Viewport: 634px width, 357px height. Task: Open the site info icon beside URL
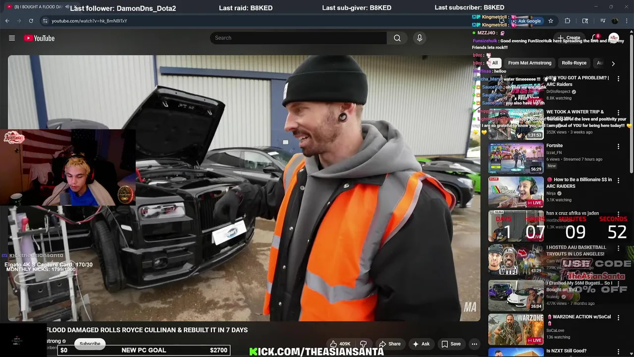click(x=45, y=21)
